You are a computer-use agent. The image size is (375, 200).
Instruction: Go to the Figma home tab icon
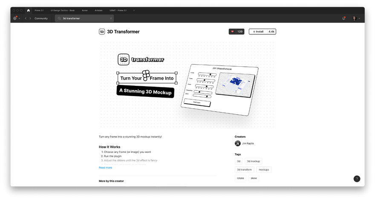(x=28, y=11)
